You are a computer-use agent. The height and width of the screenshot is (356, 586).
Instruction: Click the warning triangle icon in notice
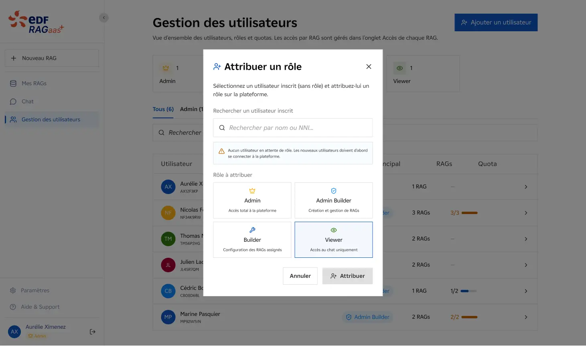(221, 151)
